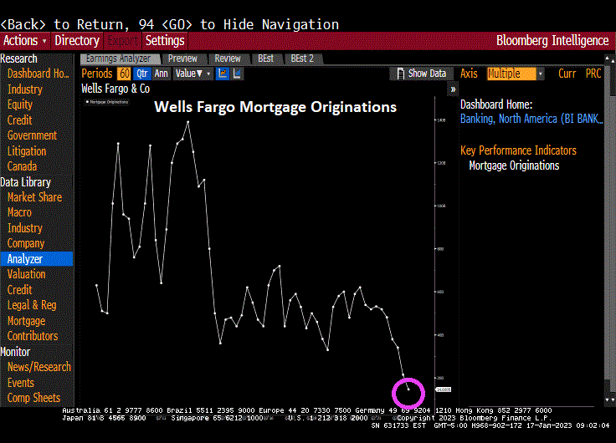The width and height of the screenshot is (616, 443).
Task: Open the Directory menu
Action: (77, 40)
